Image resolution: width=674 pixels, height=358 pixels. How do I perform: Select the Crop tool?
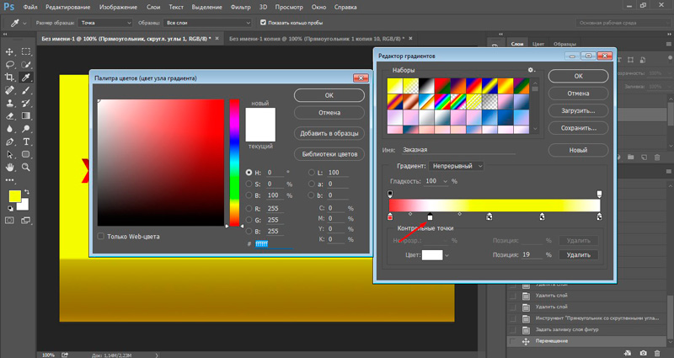pyautogui.click(x=9, y=77)
